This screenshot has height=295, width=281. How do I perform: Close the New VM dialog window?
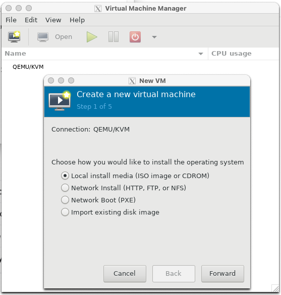51,80
